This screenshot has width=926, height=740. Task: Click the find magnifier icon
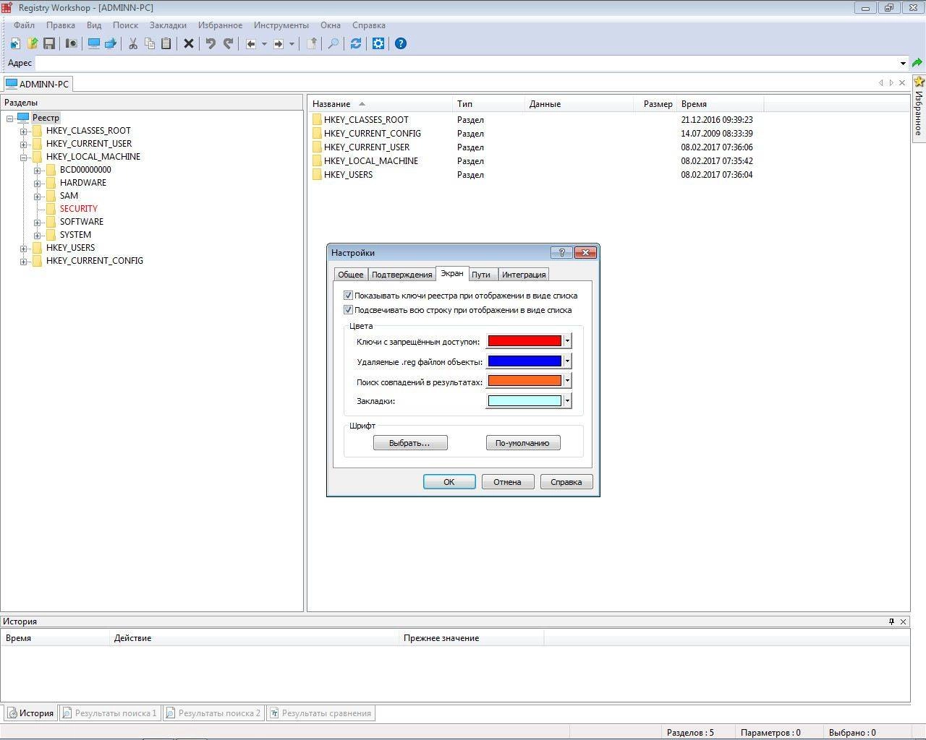[334, 43]
